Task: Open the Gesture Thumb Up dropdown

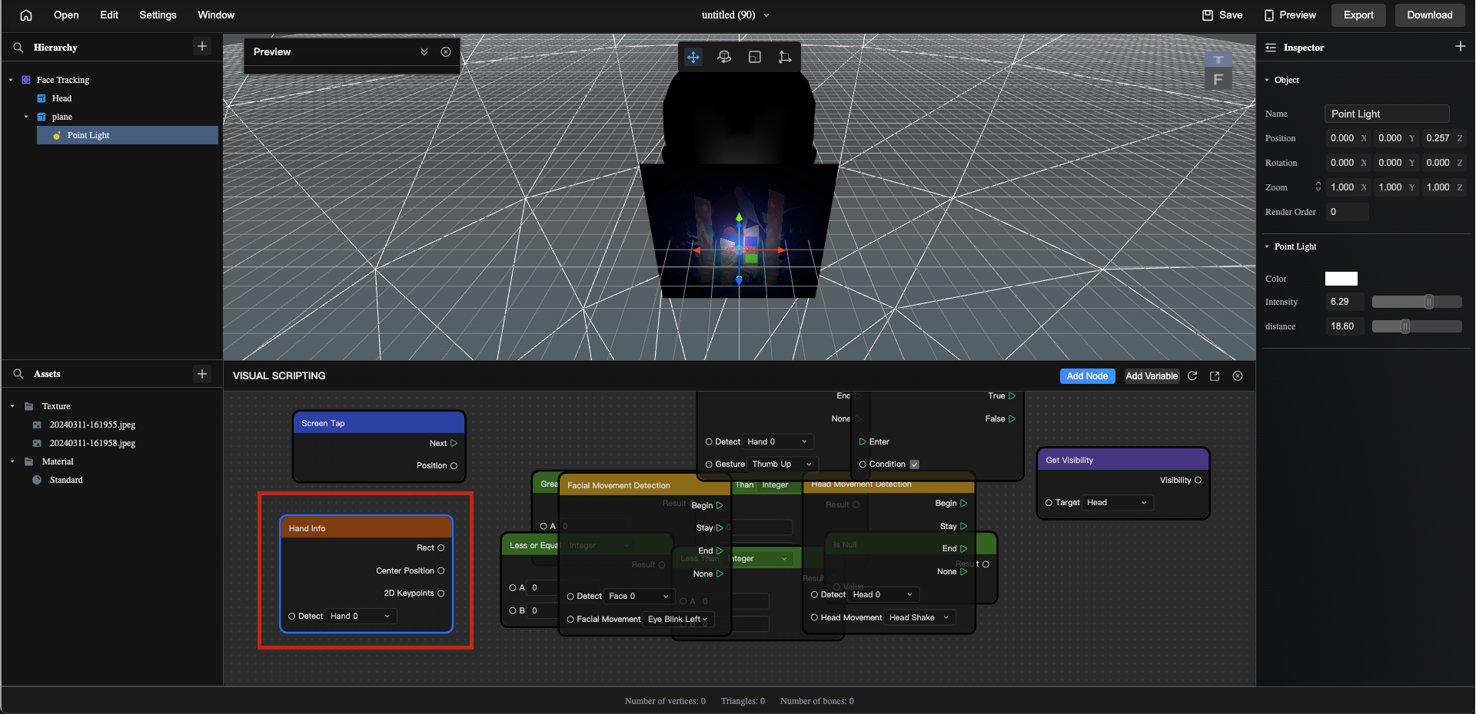Action: (783, 464)
